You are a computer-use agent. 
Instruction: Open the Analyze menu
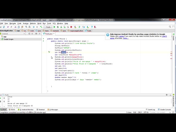point(26,23)
